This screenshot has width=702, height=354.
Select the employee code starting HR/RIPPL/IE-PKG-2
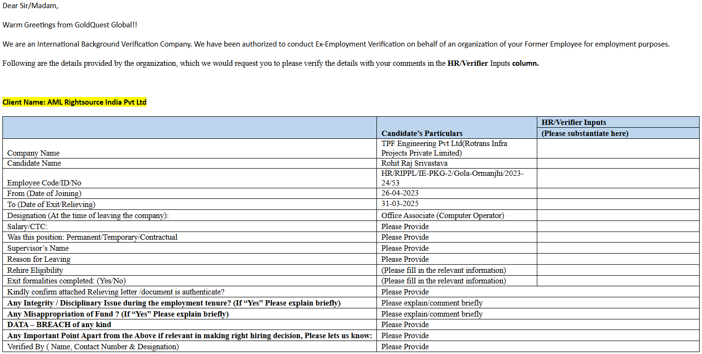pos(452,178)
